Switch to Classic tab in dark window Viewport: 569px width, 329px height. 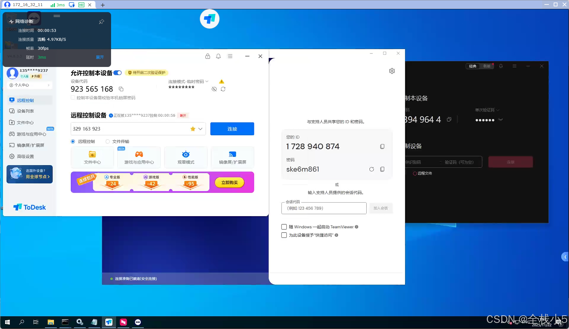[473, 66]
